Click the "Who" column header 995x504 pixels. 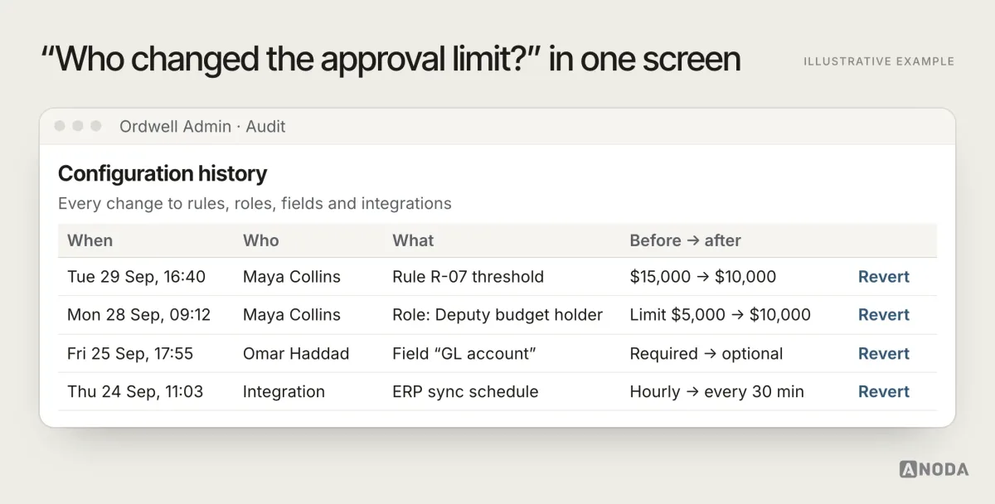pyautogui.click(x=261, y=240)
